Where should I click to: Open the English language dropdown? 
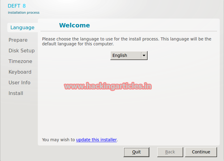tap(129, 55)
